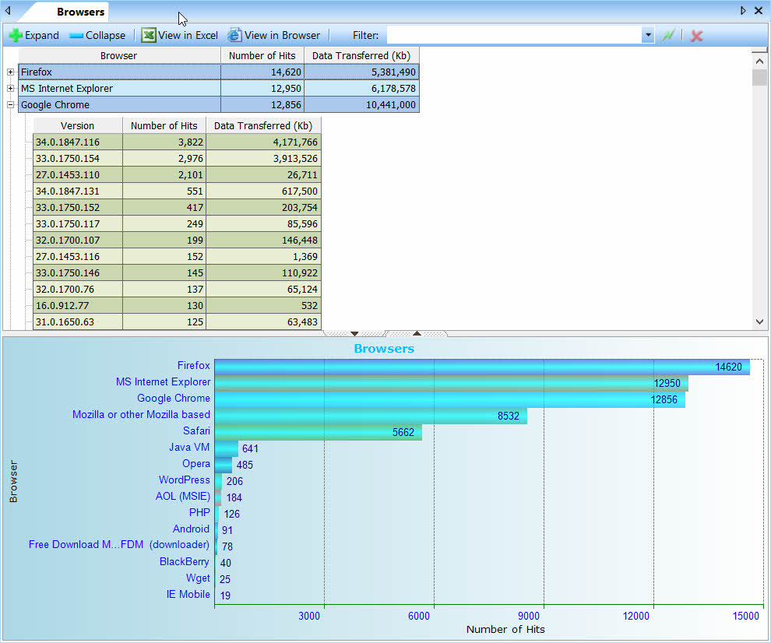Click inside the Filter input field

[x=514, y=35]
